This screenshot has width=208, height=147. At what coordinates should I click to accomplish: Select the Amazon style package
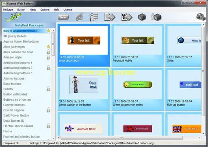click(x=27, y=57)
